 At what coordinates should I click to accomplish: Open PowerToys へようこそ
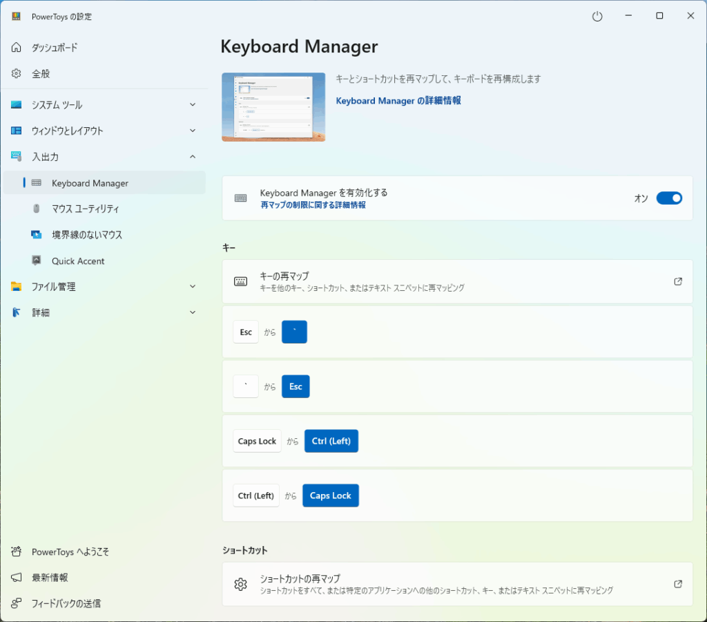(104, 552)
